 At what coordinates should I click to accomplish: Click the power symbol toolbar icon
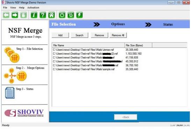click(62, 15)
